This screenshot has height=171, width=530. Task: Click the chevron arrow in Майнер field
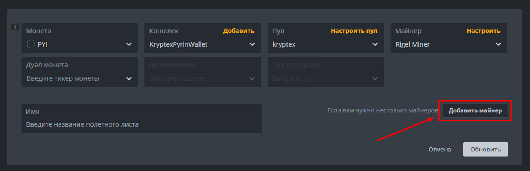tap(498, 44)
